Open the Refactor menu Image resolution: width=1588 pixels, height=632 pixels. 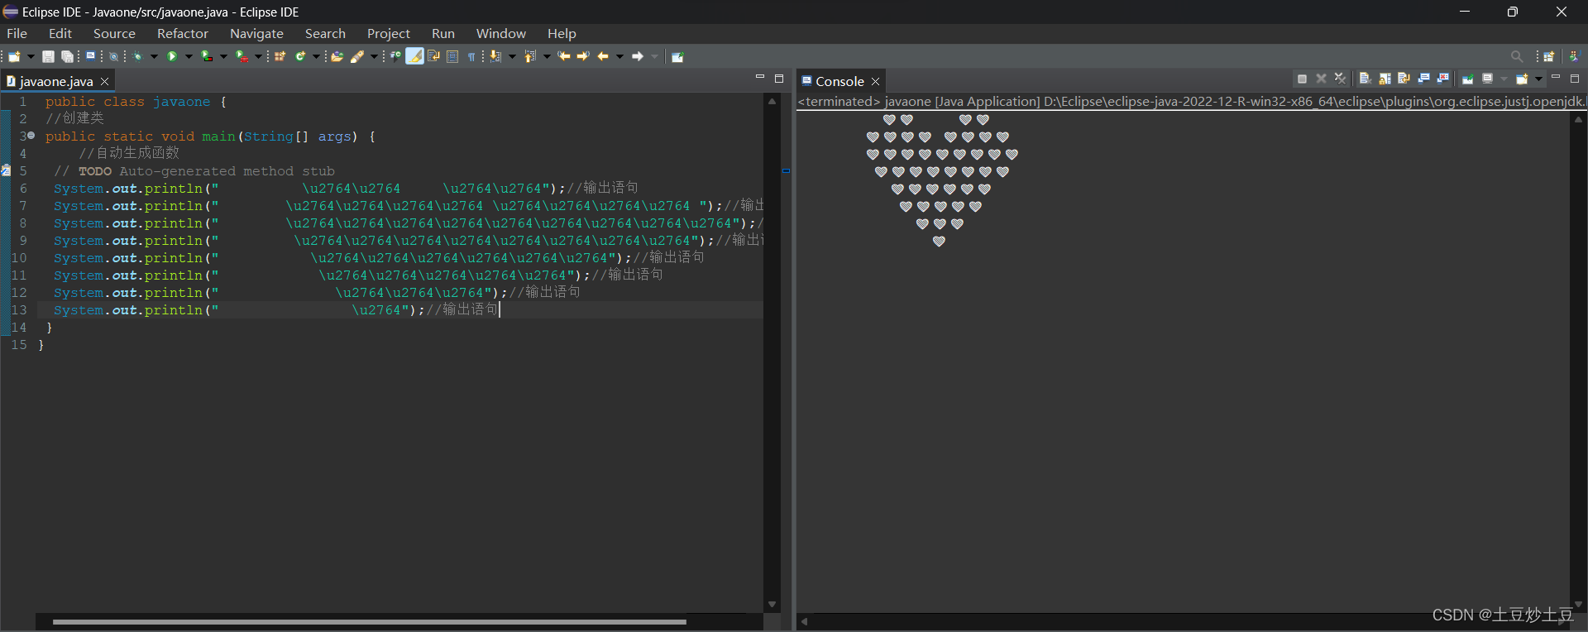tap(183, 33)
